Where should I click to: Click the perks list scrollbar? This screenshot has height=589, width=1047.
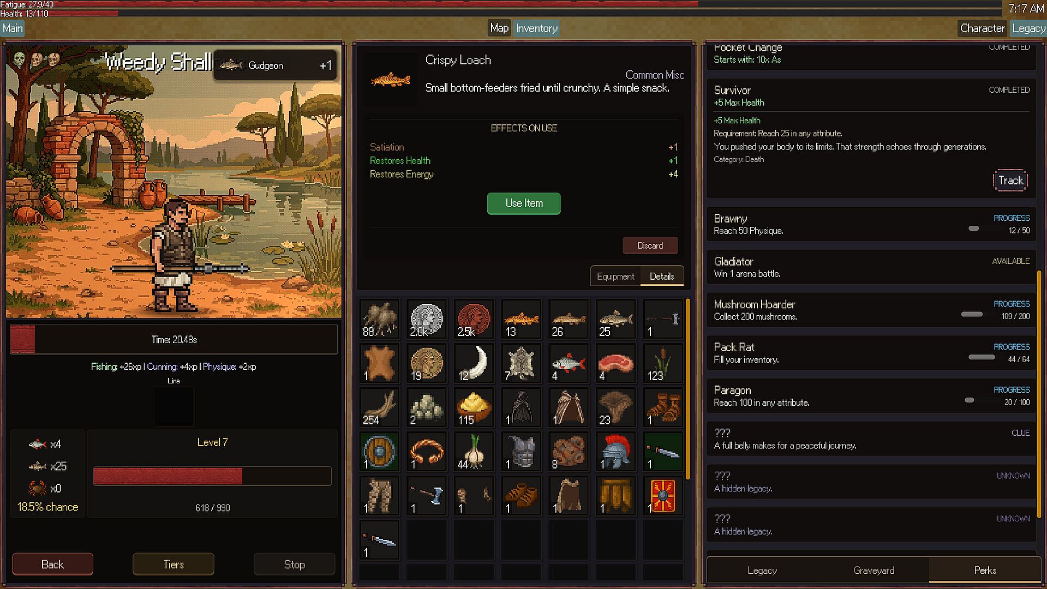pyautogui.click(x=1039, y=394)
